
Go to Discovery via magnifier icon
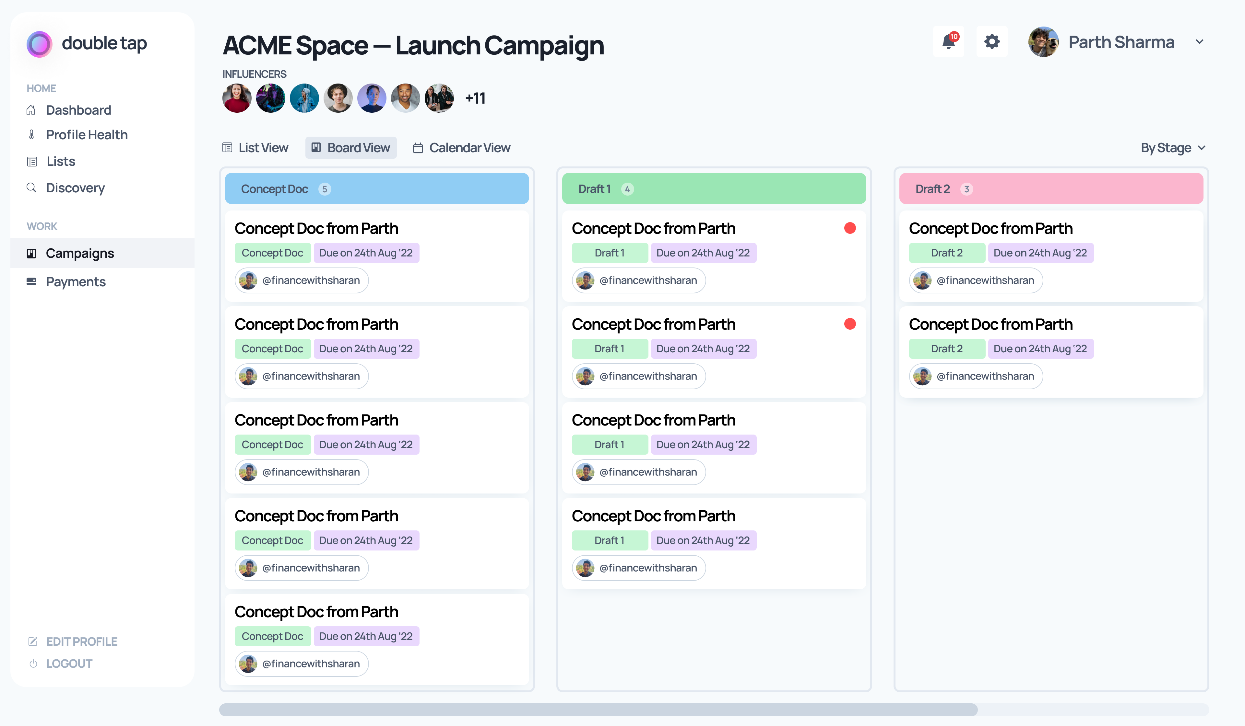(x=32, y=187)
